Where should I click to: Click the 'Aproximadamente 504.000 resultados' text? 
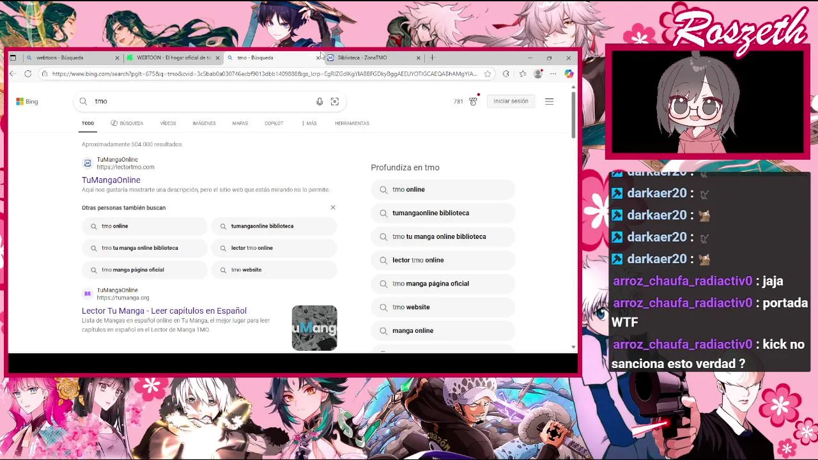132,144
